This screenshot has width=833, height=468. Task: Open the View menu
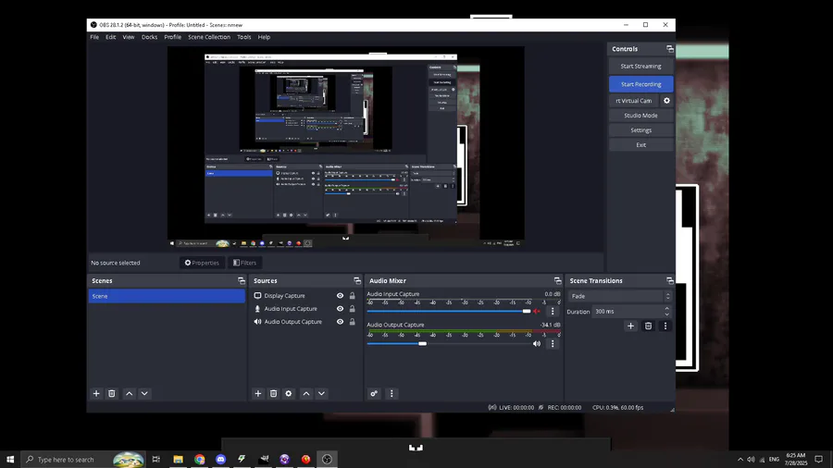(x=129, y=37)
